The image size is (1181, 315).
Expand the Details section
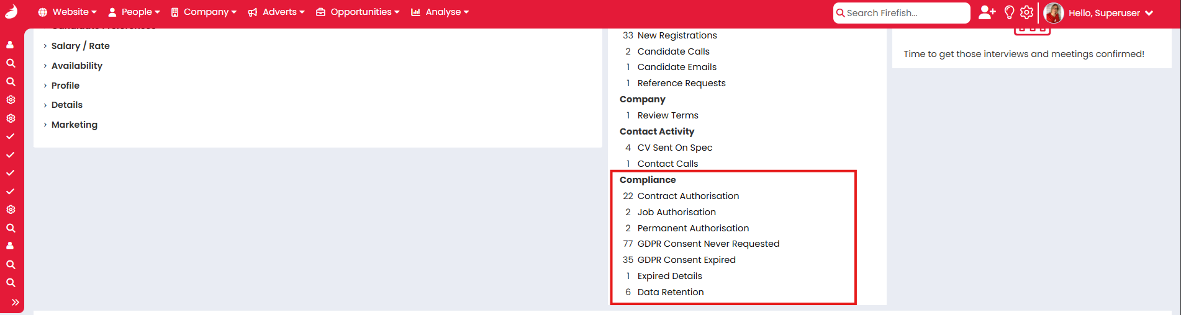click(63, 105)
